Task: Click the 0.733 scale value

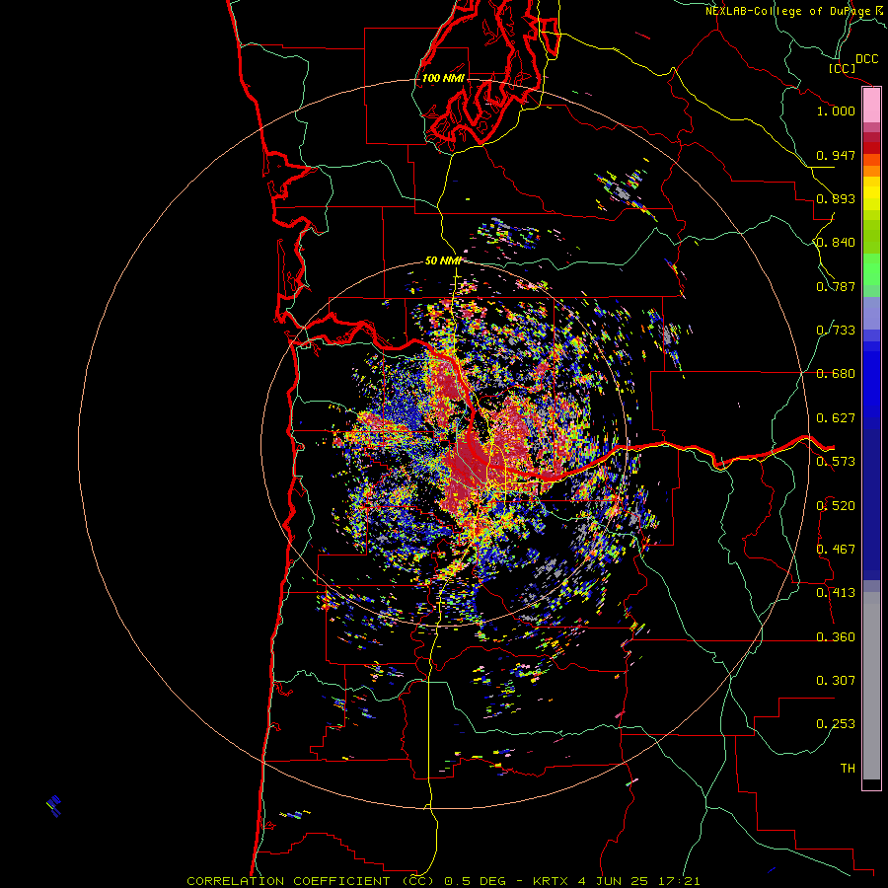Action: point(836,331)
